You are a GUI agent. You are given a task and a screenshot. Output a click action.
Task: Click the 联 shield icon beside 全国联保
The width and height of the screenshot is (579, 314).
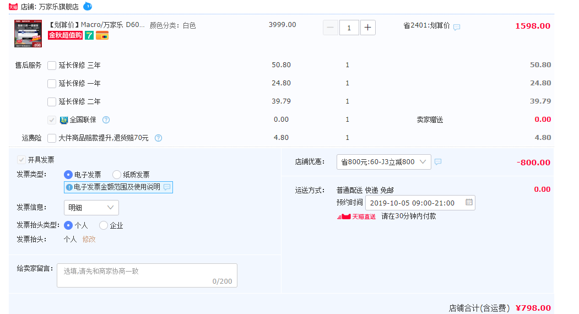pos(64,120)
